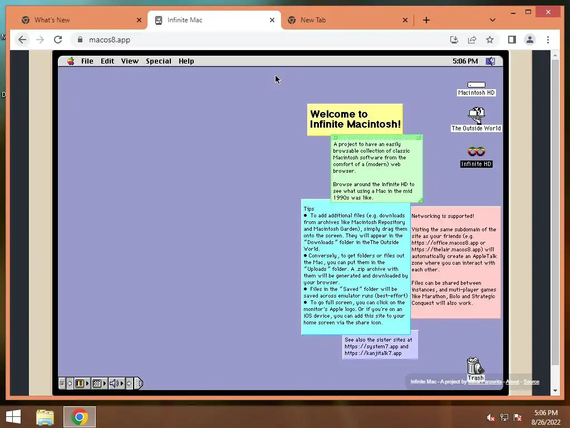The height and width of the screenshot is (428, 570).
Task: Click the Welcome to Infinite Macintosh yellow note
Action: (x=355, y=119)
